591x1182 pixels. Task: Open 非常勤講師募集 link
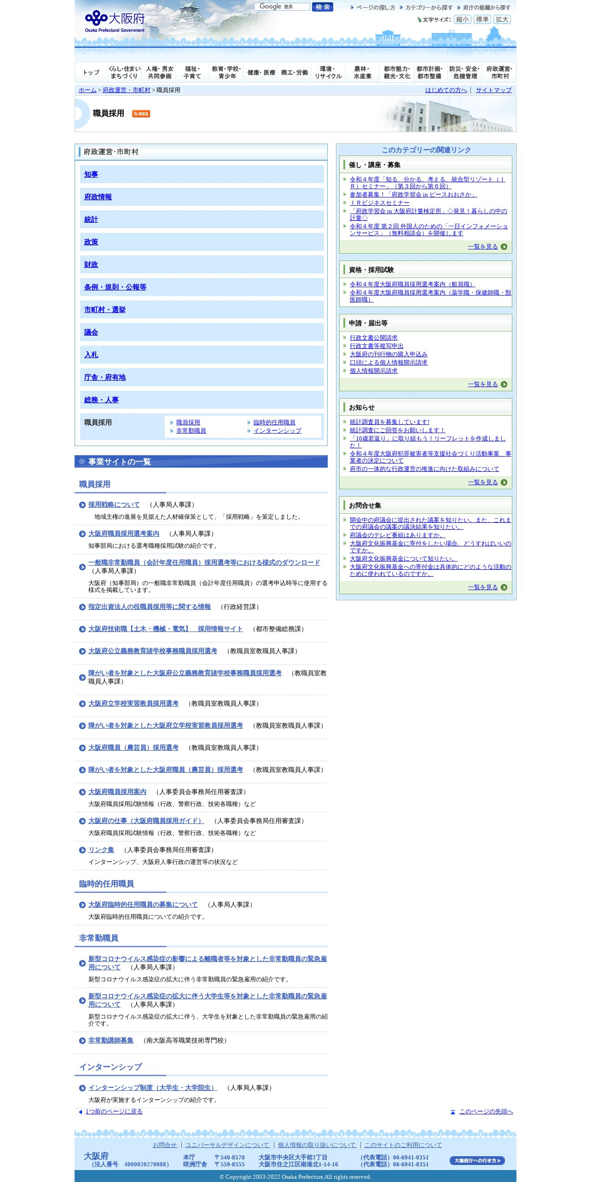coord(111,1041)
